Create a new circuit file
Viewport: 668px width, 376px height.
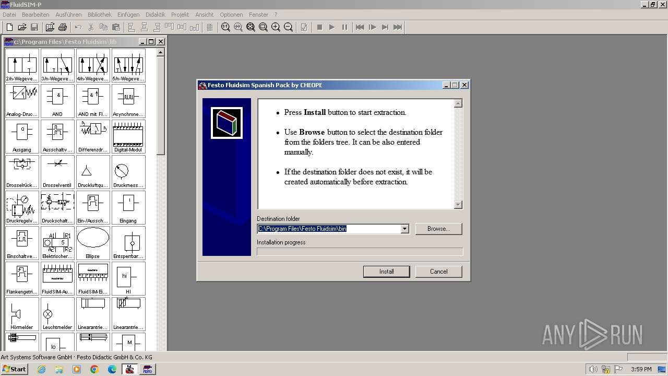[x=9, y=27]
